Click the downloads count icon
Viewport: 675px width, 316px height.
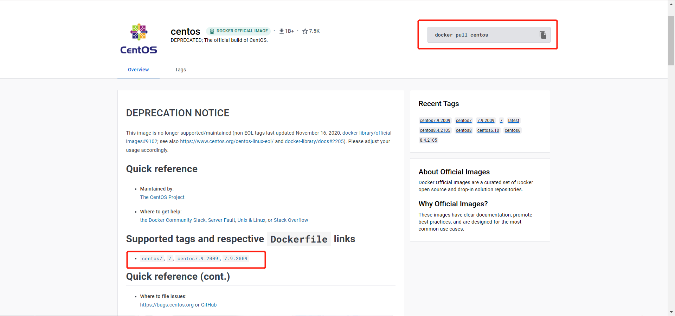tap(282, 31)
